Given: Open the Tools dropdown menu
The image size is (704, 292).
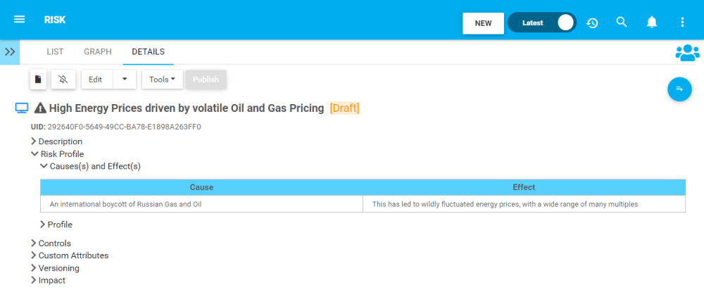Looking at the screenshot, I should pyautogui.click(x=162, y=80).
